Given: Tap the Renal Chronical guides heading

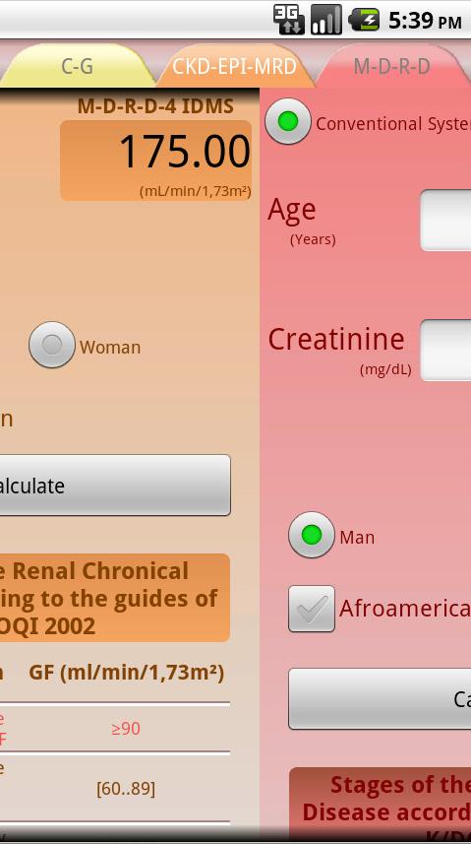Looking at the screenshot, I should click(x=115, y=598).
